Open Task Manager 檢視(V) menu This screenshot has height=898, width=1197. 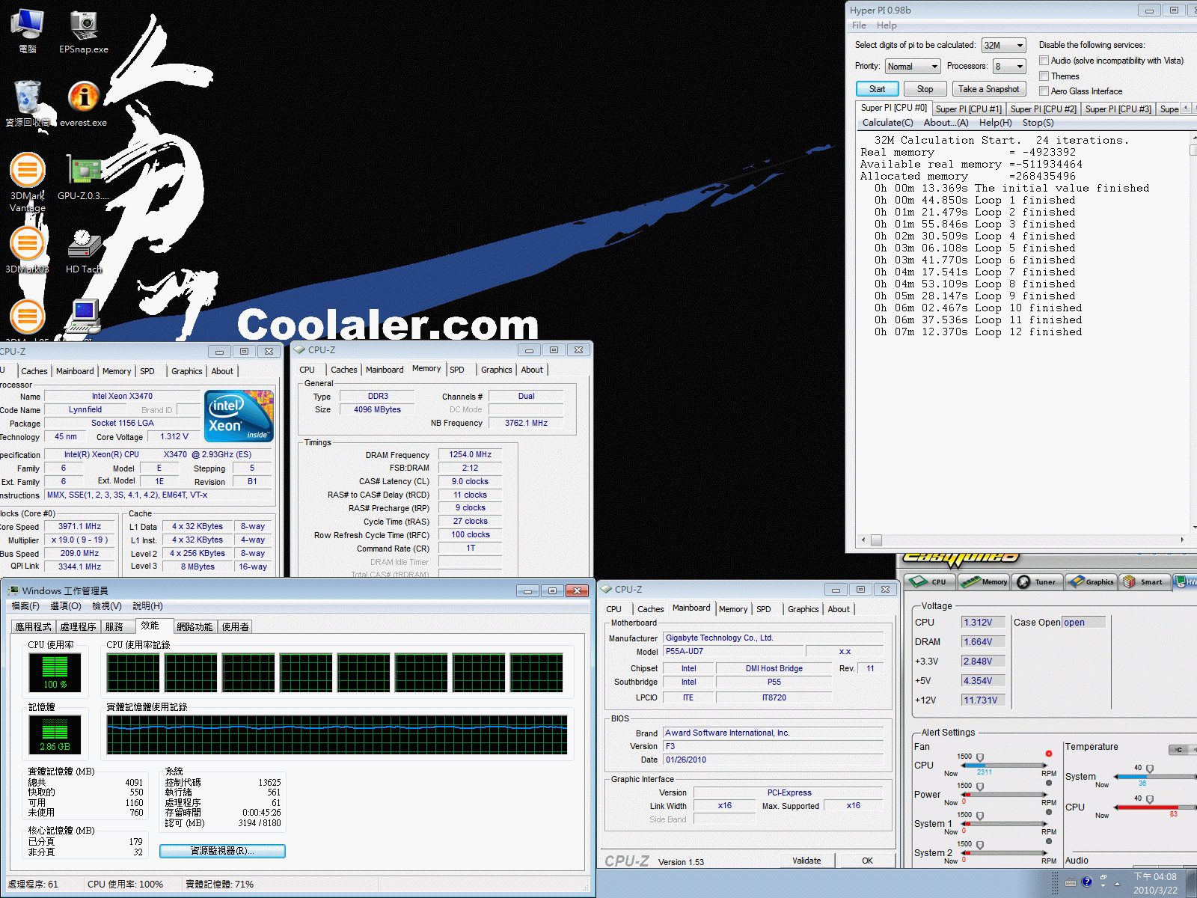click(107, 606)
